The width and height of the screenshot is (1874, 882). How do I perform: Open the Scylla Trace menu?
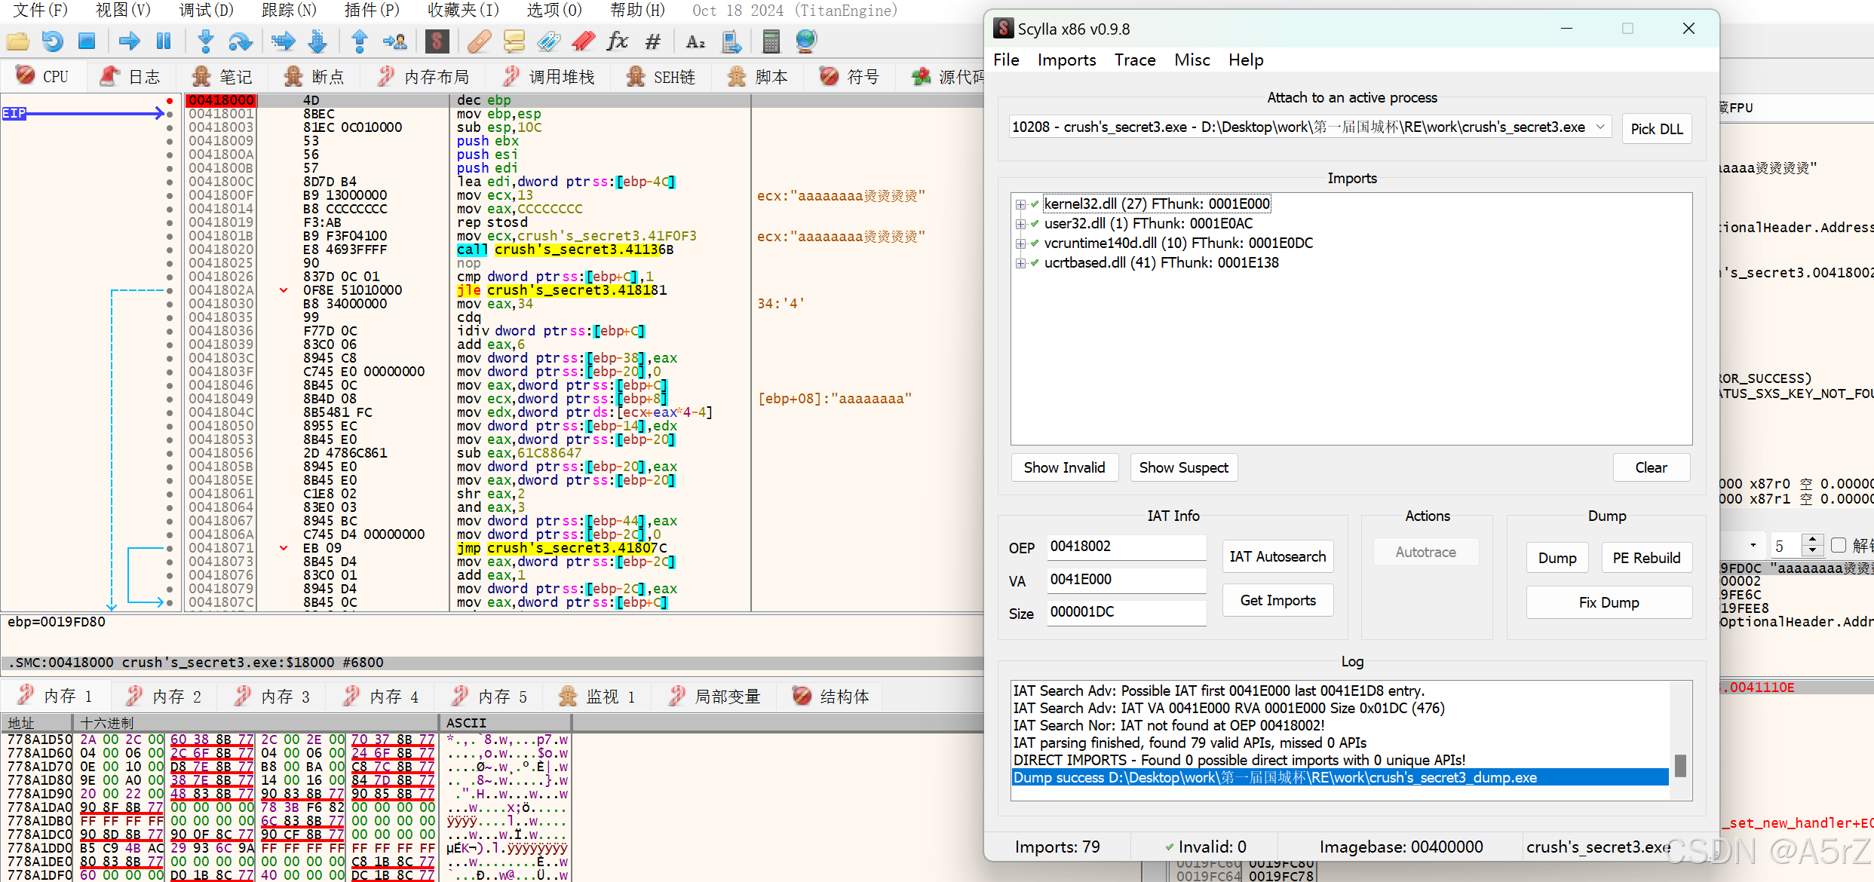(x=1135, y=60)
